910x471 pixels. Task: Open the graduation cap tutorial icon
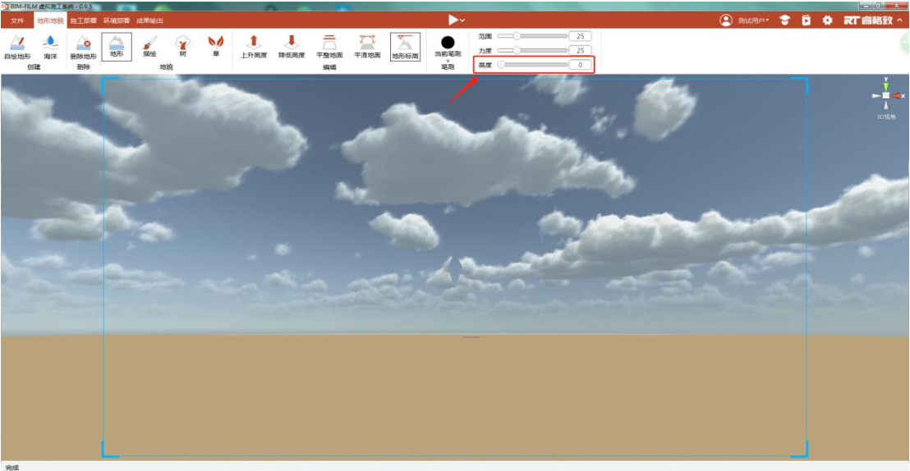[x=784, y=21]
